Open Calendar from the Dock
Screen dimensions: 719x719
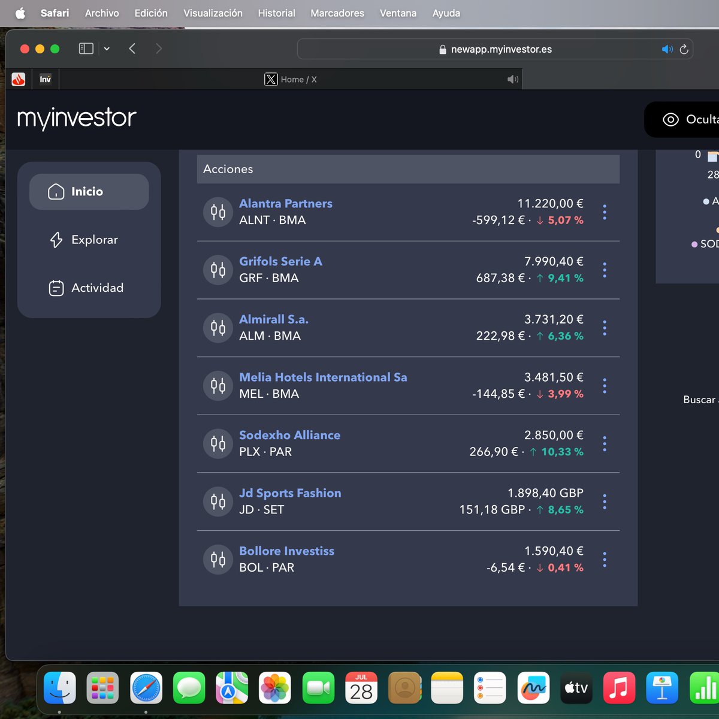point(361,688)
